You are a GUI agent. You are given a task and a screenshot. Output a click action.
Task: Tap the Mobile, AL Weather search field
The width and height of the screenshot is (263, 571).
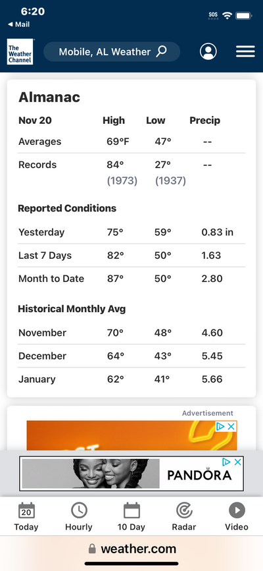point(112,52)
